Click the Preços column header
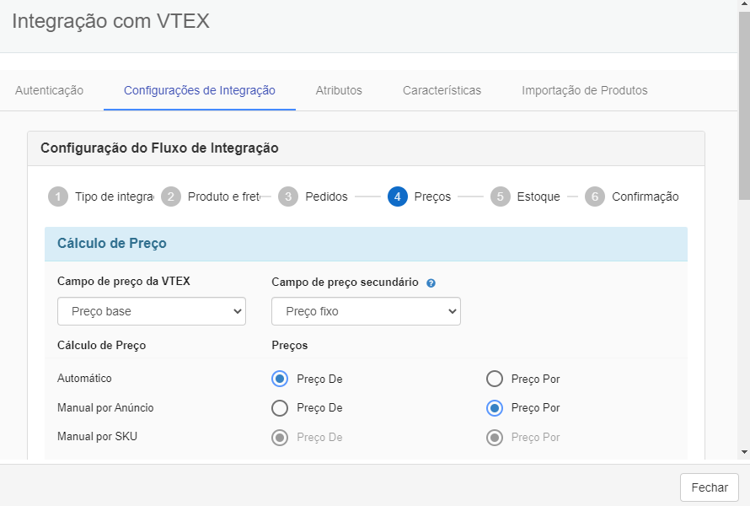 [x=289, y=346]
